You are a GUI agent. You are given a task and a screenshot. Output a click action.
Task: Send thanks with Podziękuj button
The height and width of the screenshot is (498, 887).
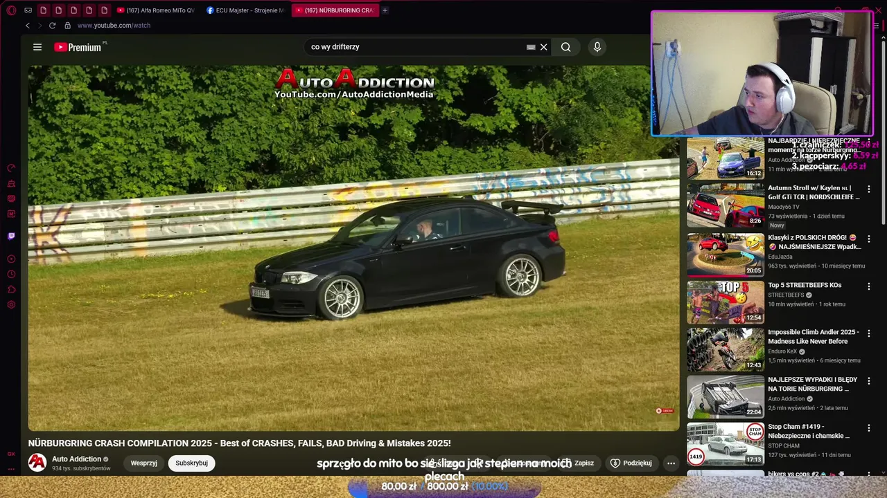pos(631,463)
